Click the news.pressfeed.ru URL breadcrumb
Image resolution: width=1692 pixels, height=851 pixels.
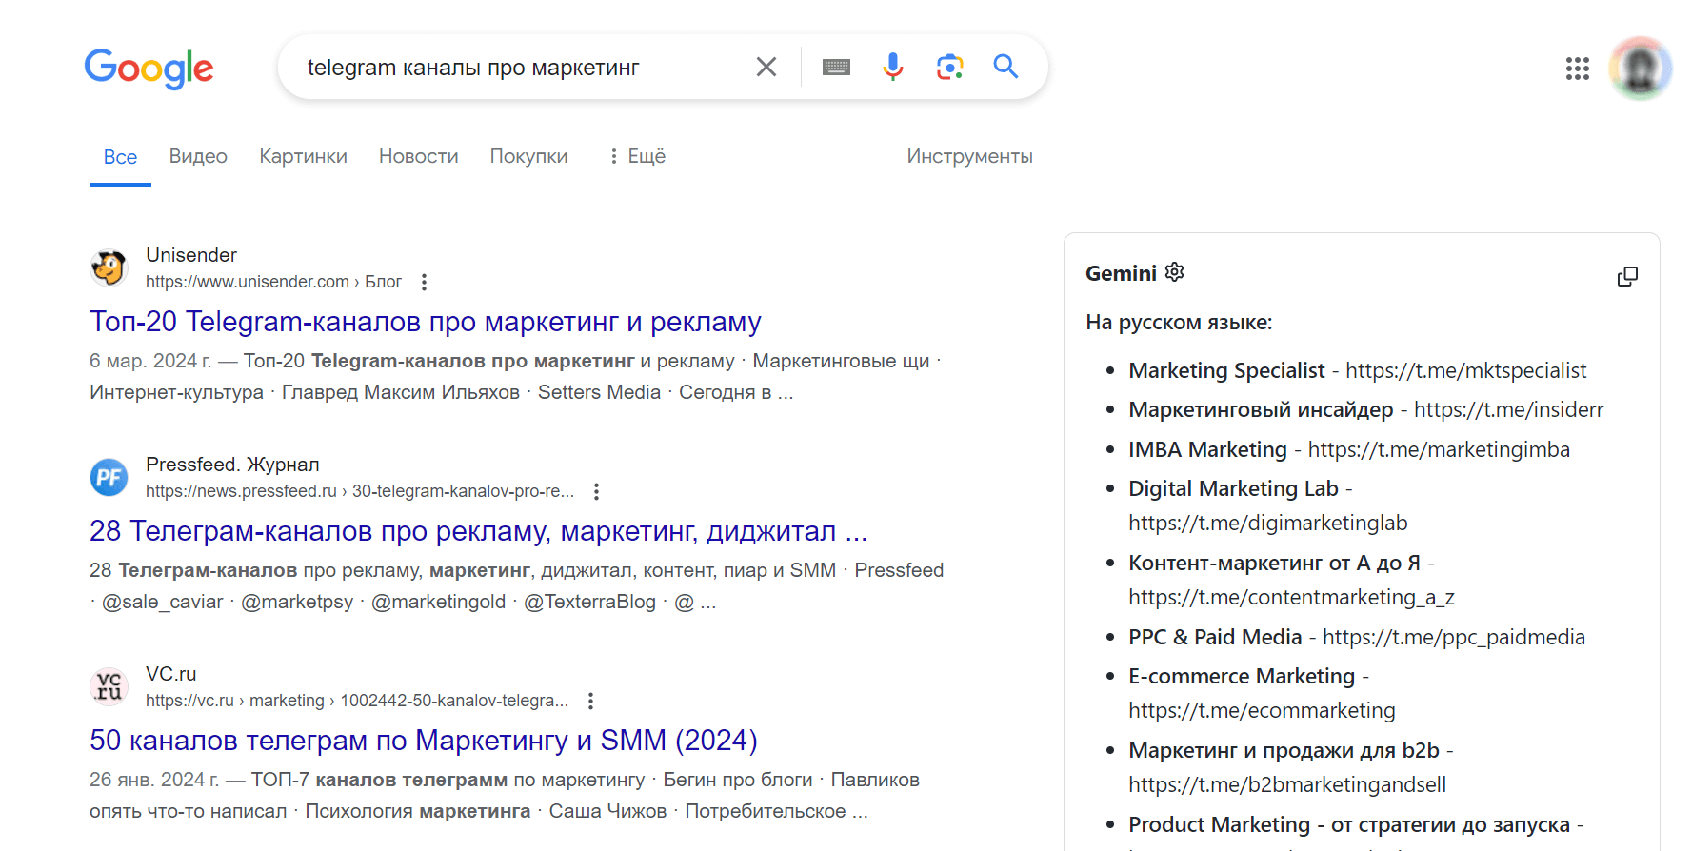[x=360, y=491]
